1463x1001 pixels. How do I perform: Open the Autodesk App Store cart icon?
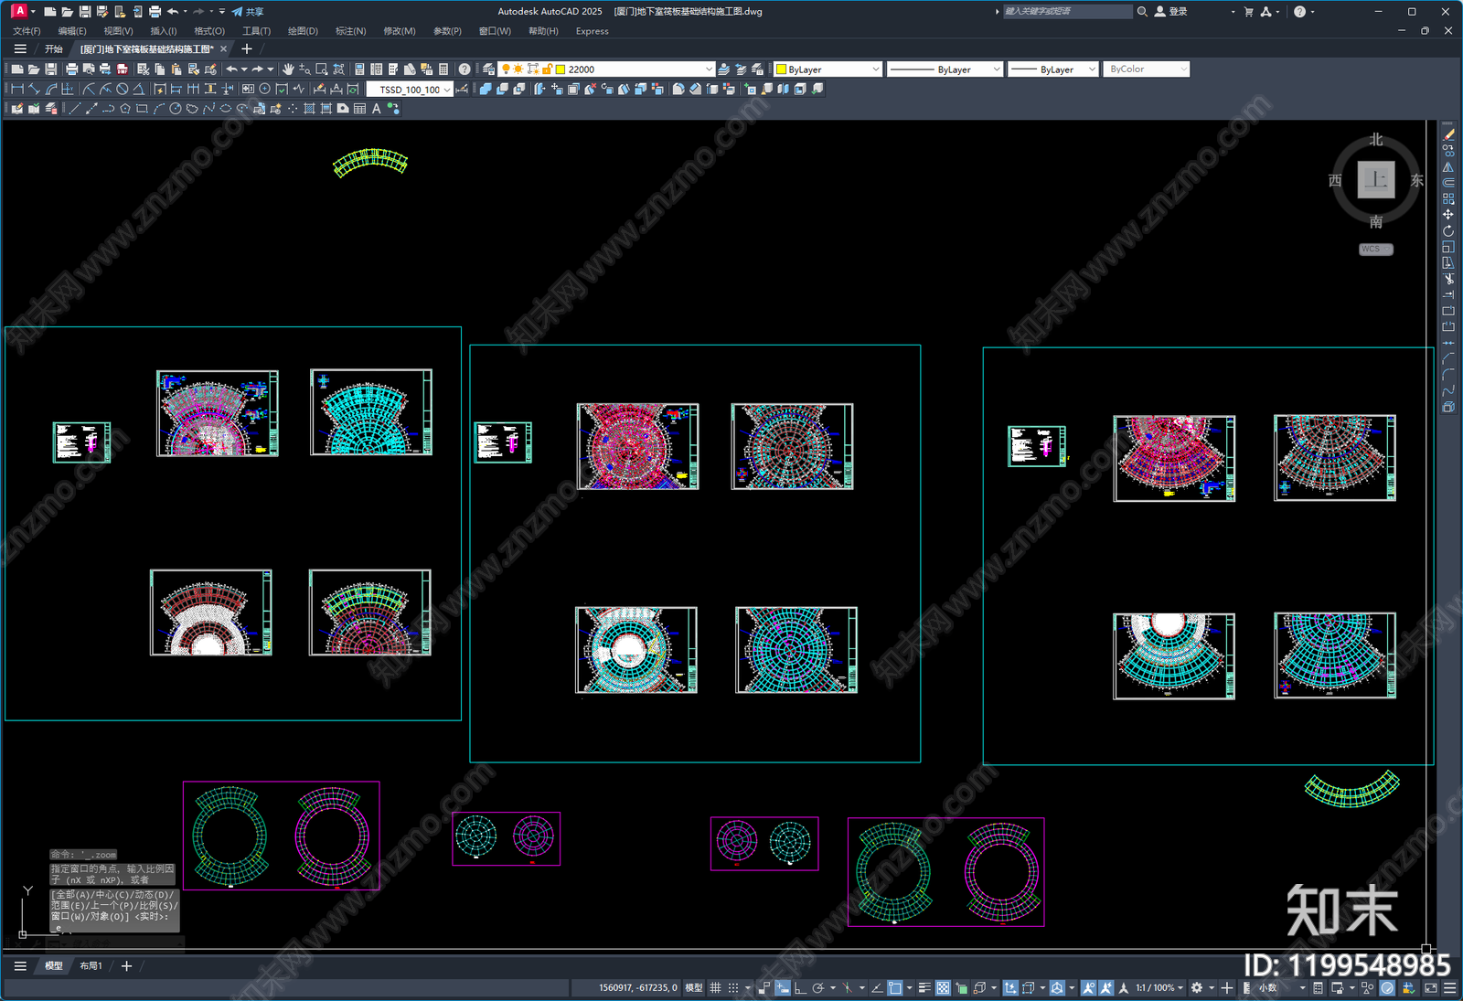pyautogui.click(x=1249, y=12)
